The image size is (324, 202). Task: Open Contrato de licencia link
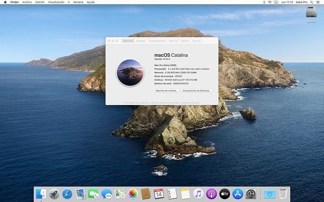pyautogui.click(x=190, y=103)
